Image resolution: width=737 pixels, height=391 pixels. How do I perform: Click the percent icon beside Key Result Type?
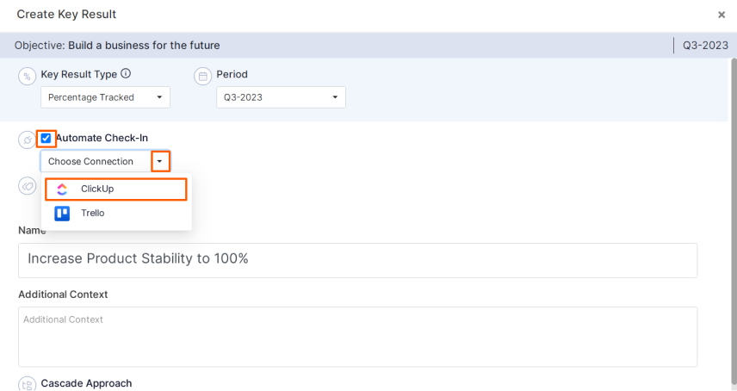tap(28, 76)
